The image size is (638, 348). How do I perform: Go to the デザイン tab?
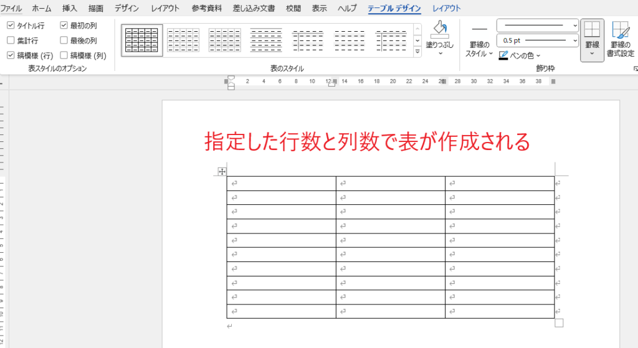pyautogui.click(x=126, y=8)
